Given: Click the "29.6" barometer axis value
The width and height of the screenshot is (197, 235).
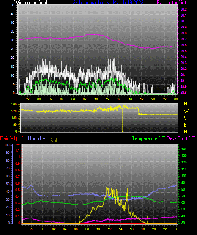Looking at the screenshot, I should click(183, 45).
